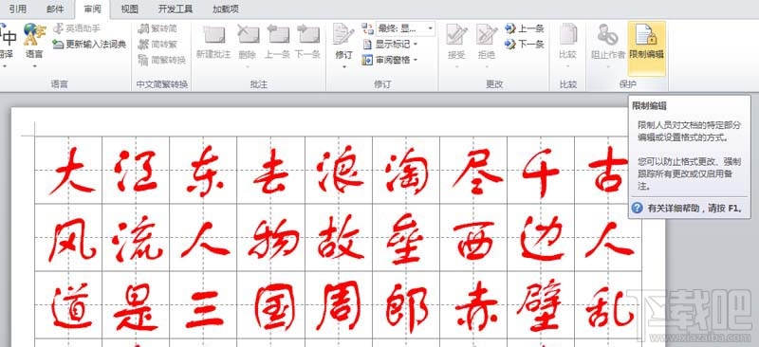Convert text with 简转繁
The height and width of the screenshot is (347, 759).
click(157, 44)
